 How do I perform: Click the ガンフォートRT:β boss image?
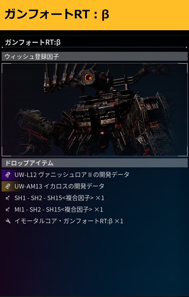click(94, 110)
